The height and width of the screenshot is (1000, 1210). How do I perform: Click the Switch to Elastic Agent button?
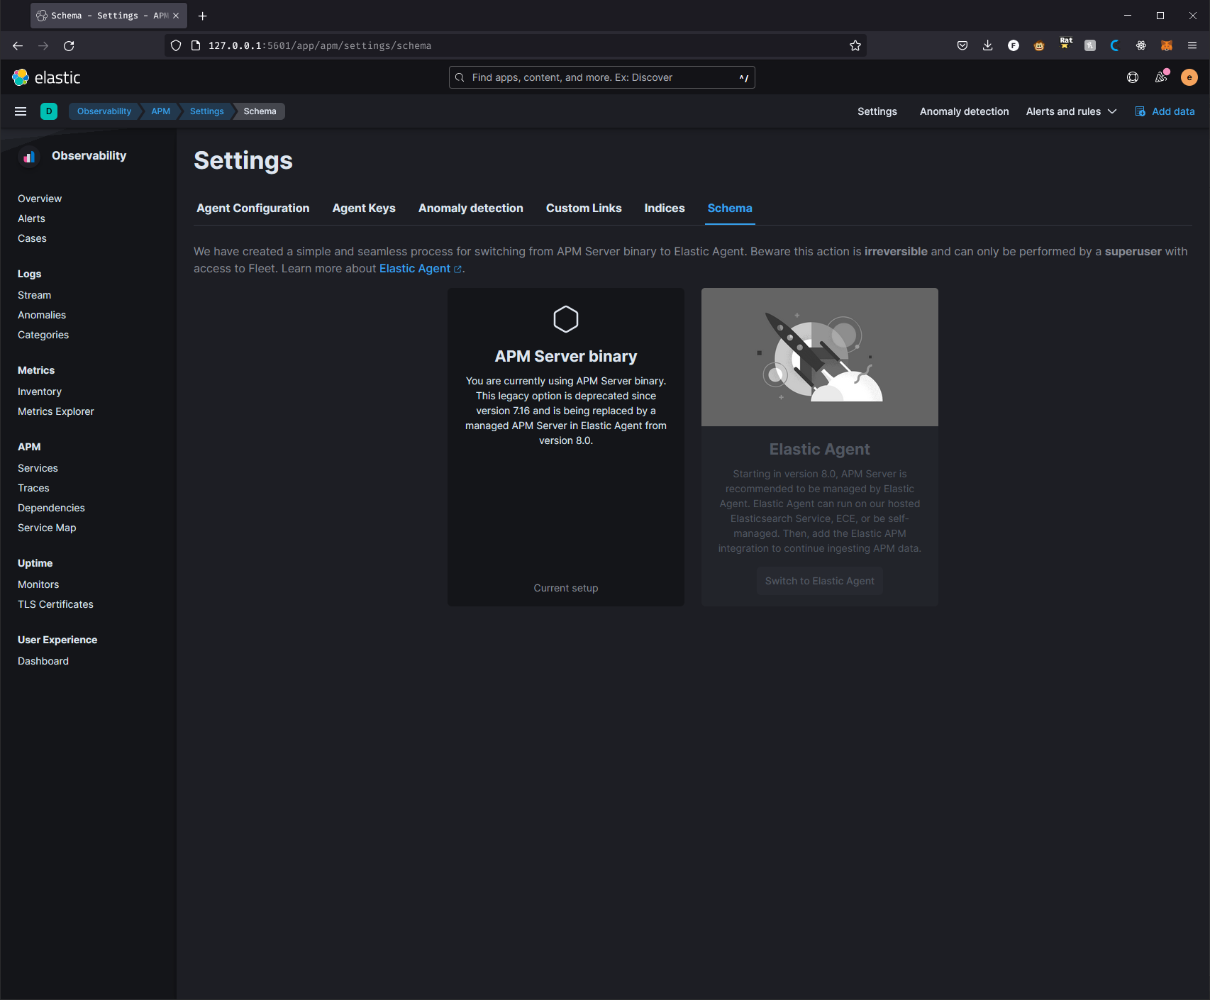(820, 581)
